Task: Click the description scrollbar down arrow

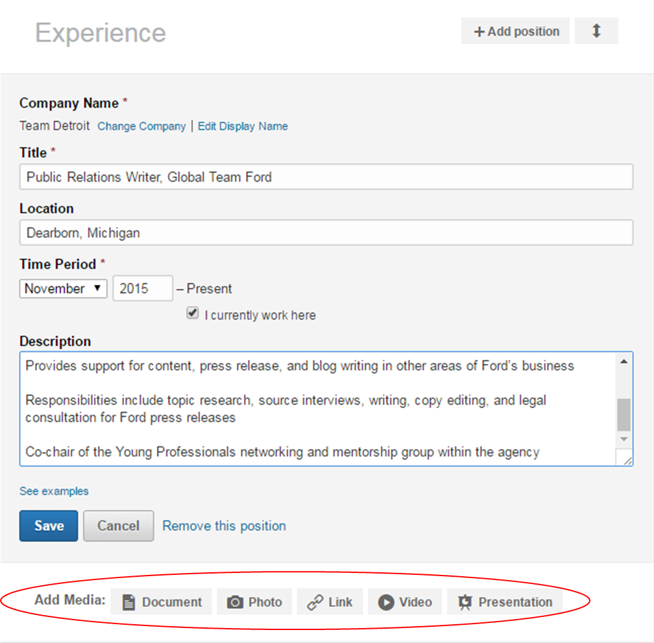Action: pos(624,439)
